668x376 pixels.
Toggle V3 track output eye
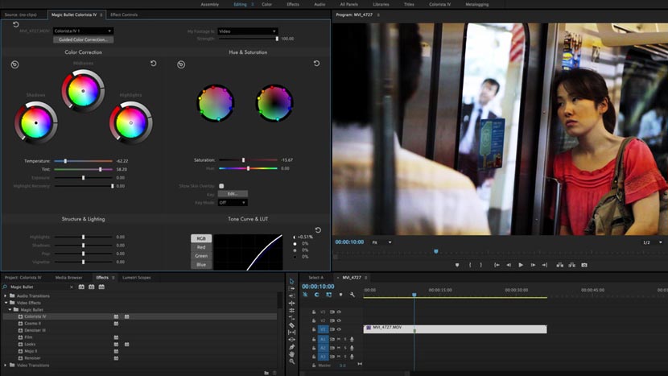click(x=339, y=312)
